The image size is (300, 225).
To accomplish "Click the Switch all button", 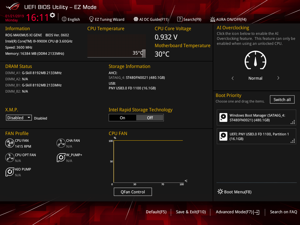I will [282, 100].
